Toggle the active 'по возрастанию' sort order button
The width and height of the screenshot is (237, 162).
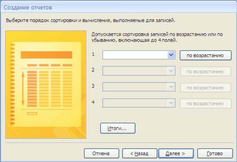pos(205,55)
